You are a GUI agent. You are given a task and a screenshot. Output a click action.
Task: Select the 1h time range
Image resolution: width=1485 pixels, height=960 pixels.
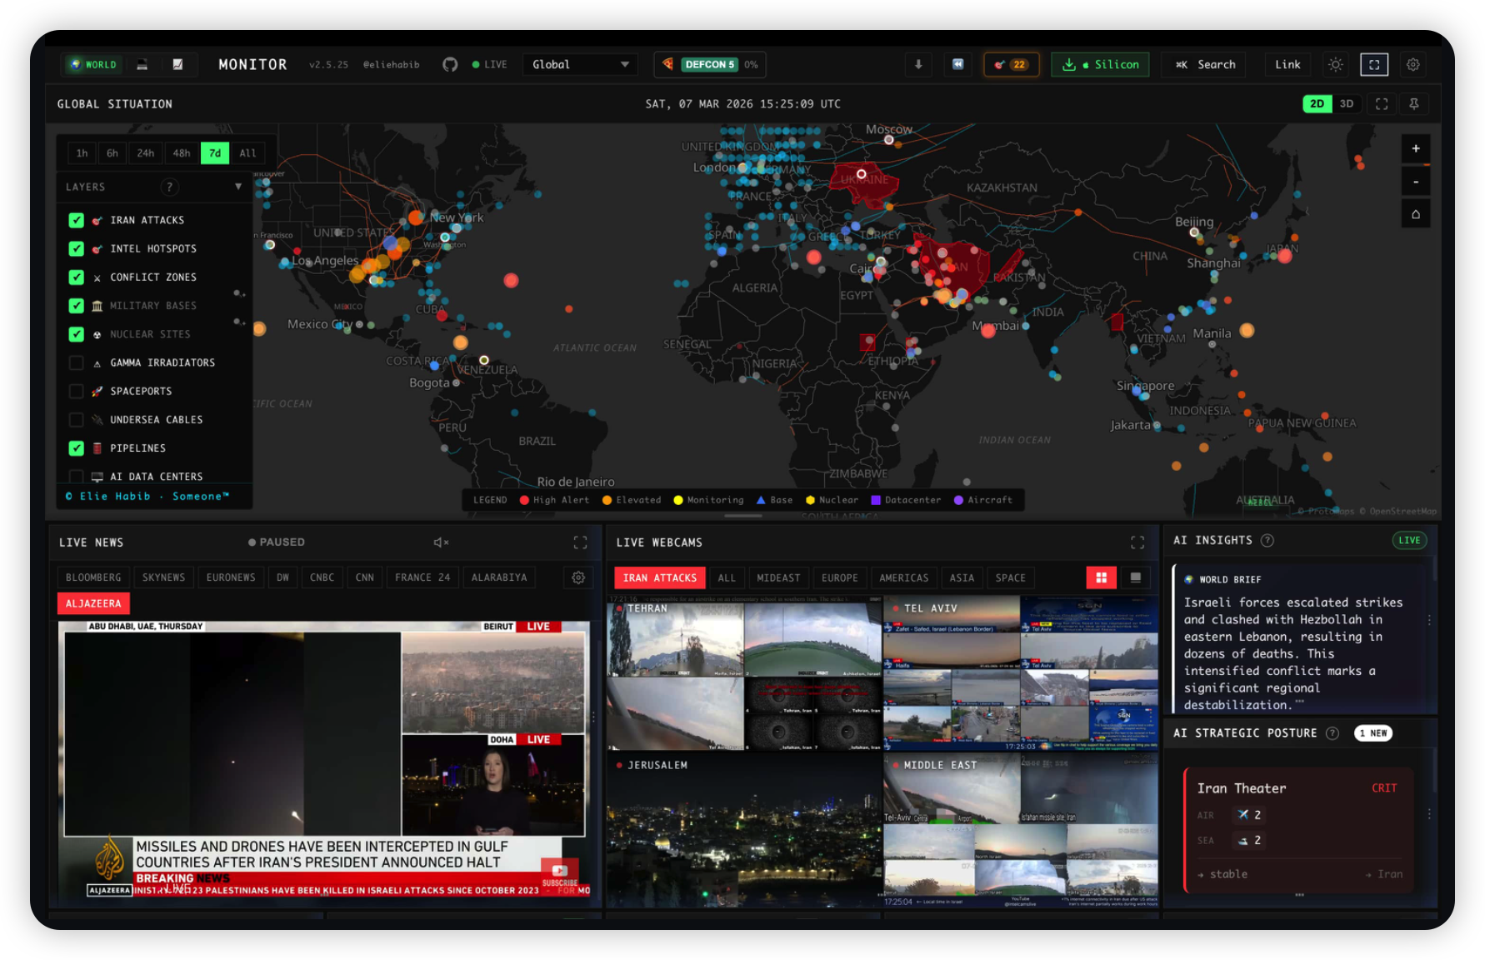pos(82,152)
